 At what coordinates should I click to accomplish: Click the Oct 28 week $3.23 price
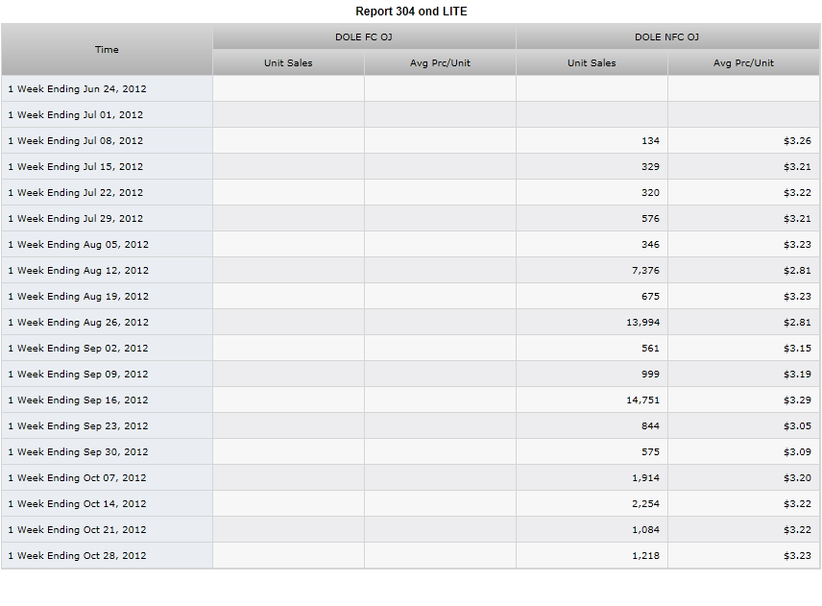pos(797,556)
